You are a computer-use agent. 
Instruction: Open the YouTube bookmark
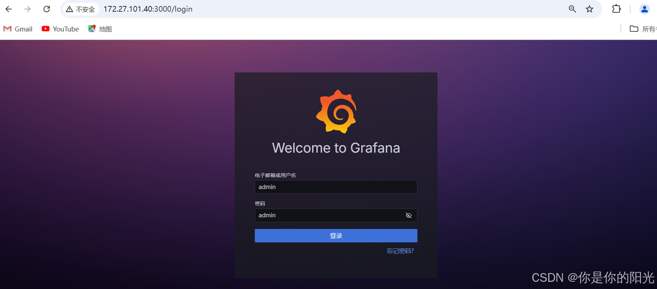tap(60, 29)
